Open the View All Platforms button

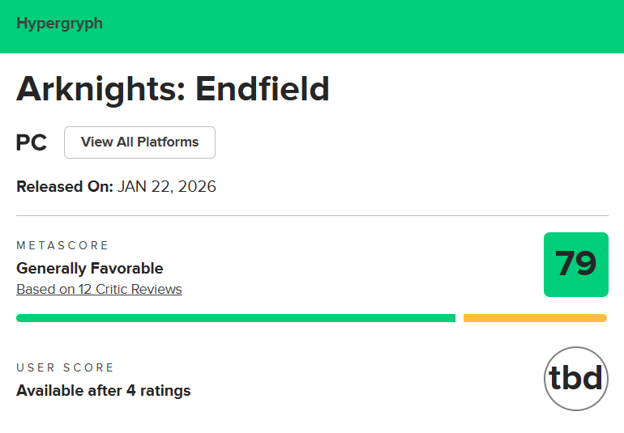(x=139, y=142)
